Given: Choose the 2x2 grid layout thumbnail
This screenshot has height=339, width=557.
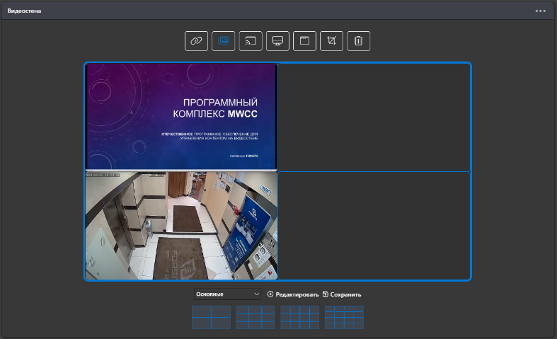Looking at the screenshot, I should tap(212, 317).
